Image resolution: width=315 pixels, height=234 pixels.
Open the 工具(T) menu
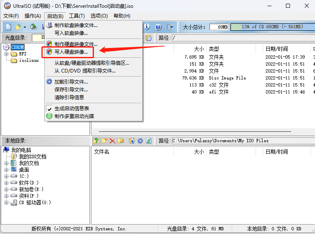pos(77,16)
